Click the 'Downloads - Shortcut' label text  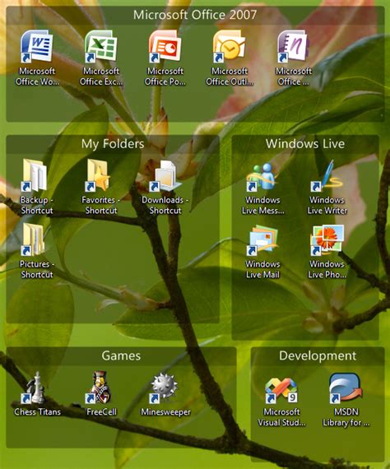[x=165, y=205]
